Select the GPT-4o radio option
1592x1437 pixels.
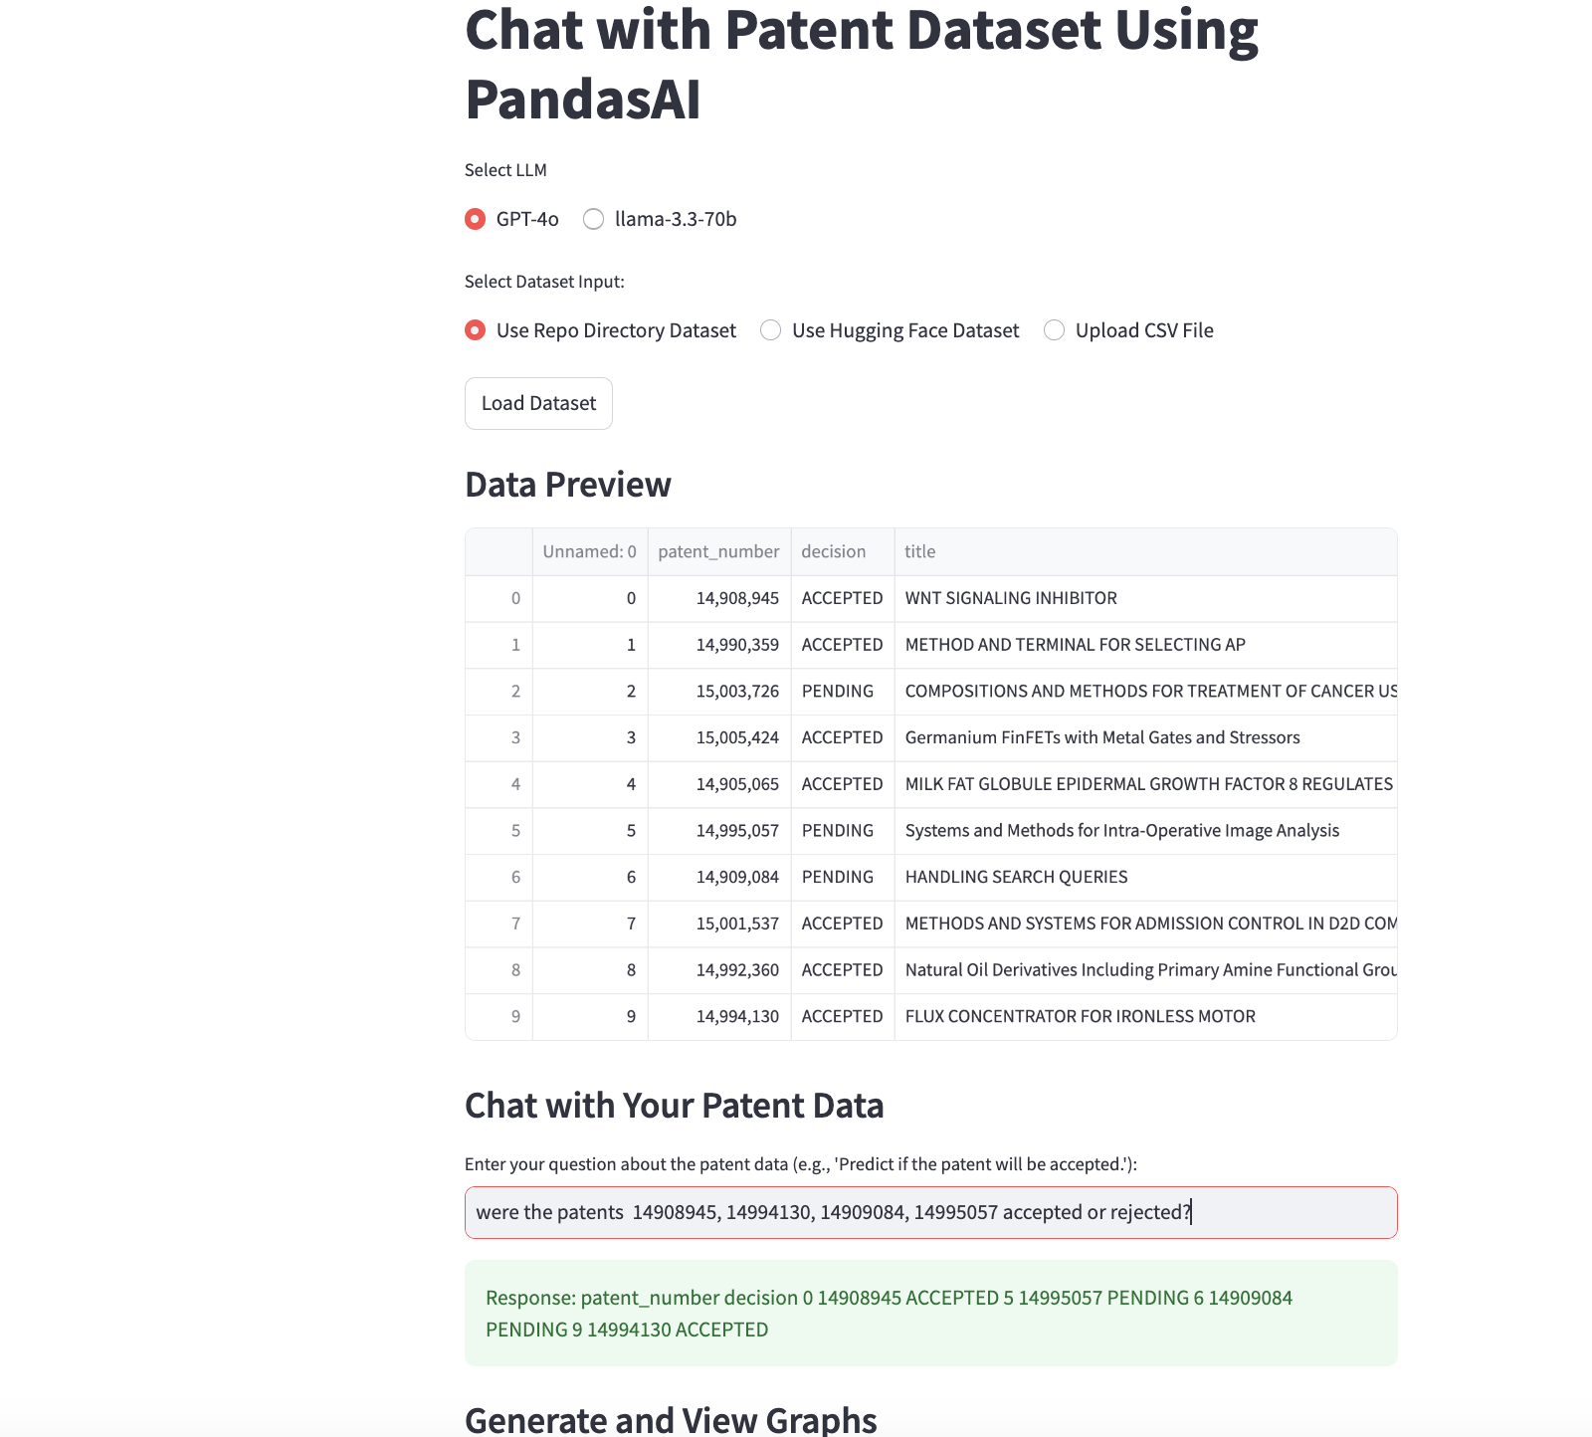pos(511,219)
